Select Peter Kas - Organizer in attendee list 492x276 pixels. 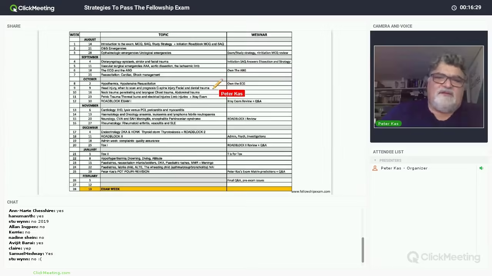coord(404,168)
